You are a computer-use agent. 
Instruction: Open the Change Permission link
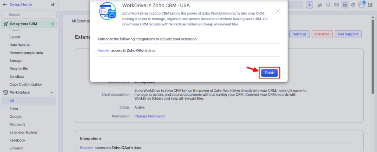tap(150, 116)
